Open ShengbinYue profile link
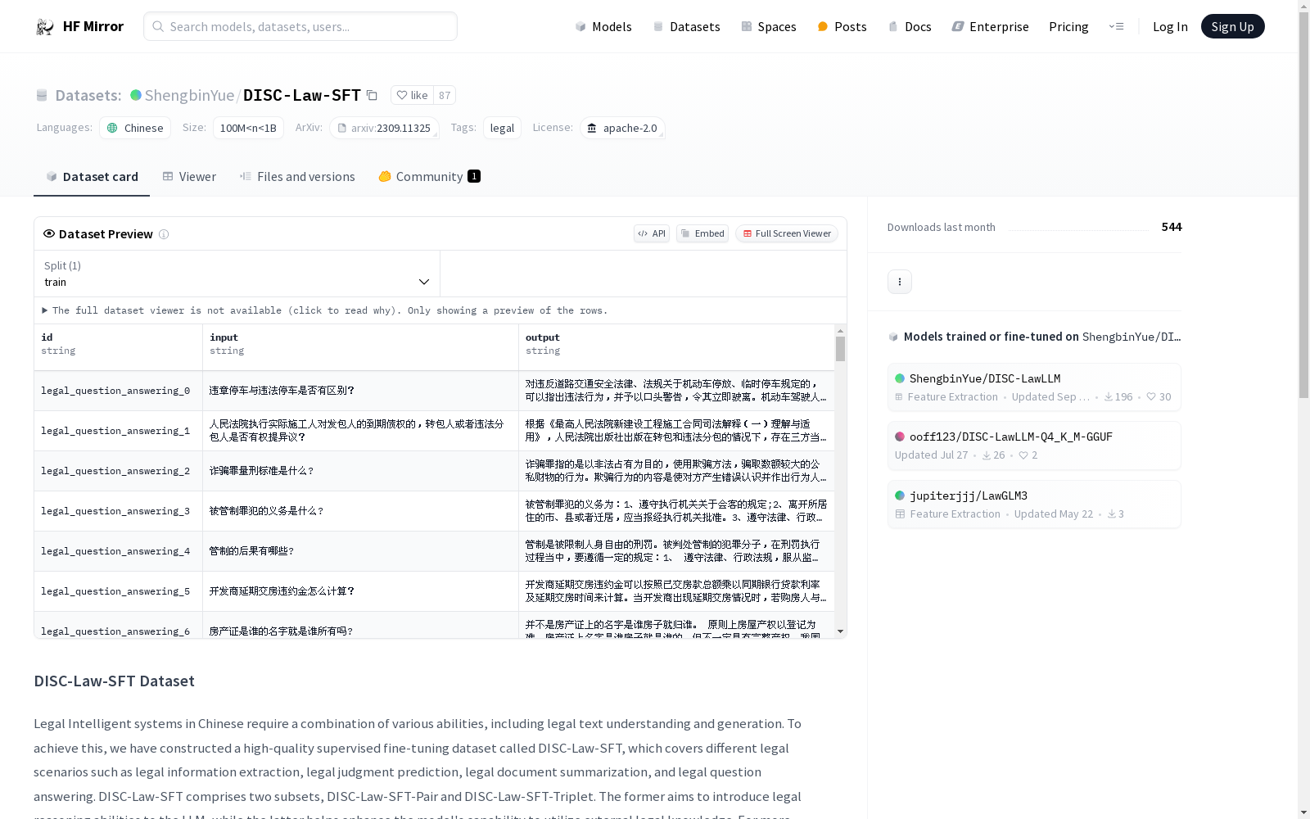Screen dimensions: 1310x819 [189, 95]
